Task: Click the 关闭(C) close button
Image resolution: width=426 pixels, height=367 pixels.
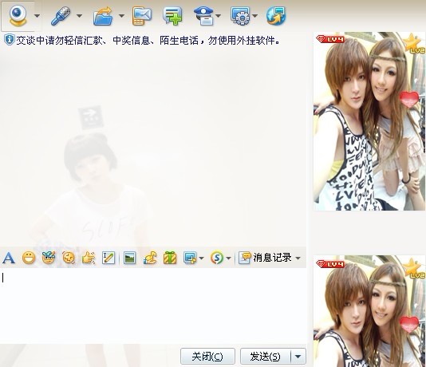Action: (x=207, y=356)
